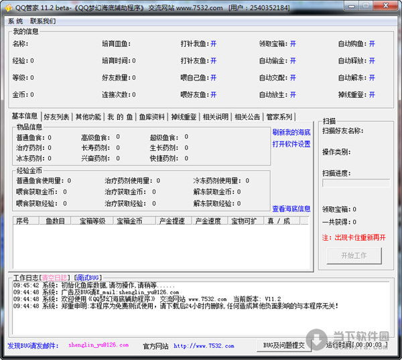This screenshot has width=402, height=360.
Task: Click 超级鱼食 label
Action: (164, 138)
